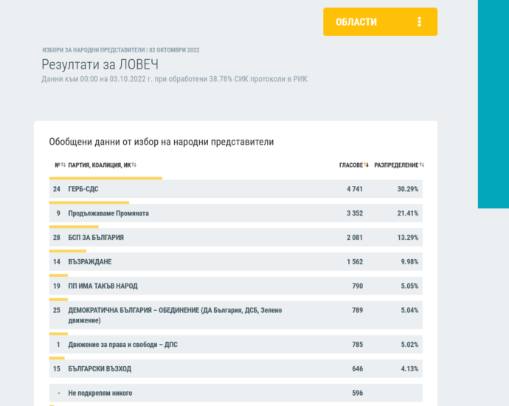The width and height of the screenshot is (509, 406).
Task: Click the 9.98% distribution value
Action: pos(409,262)
